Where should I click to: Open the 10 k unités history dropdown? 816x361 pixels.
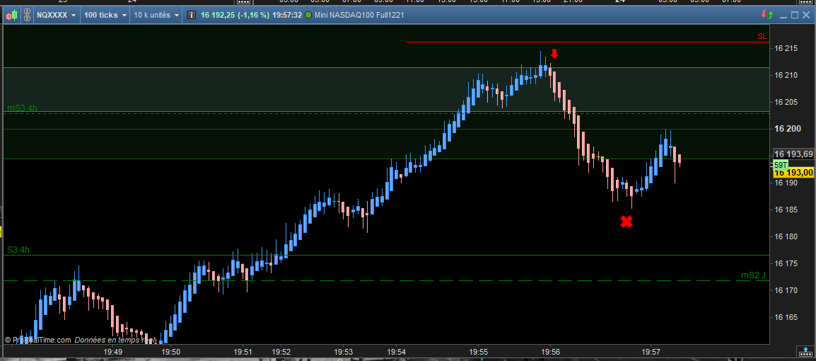(157, 15)
